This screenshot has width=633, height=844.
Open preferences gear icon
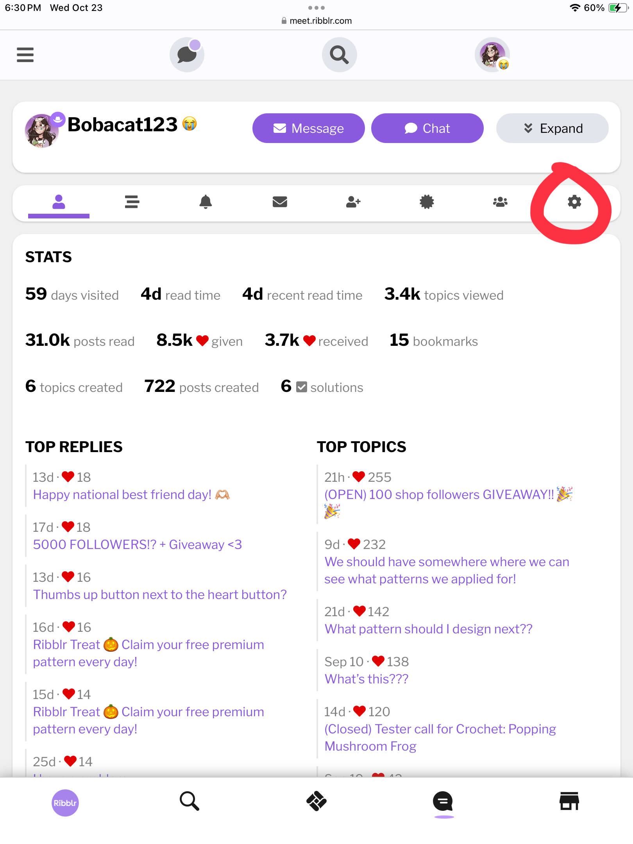coord(574,202)
